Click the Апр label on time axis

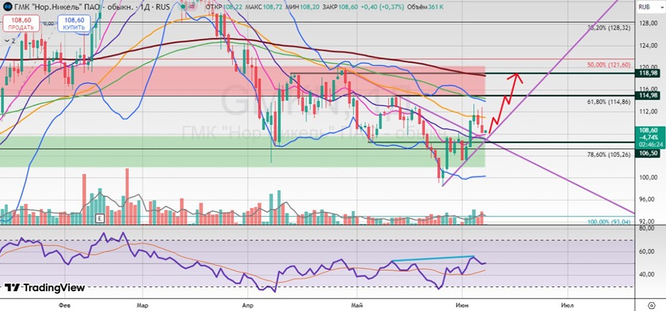246,305
